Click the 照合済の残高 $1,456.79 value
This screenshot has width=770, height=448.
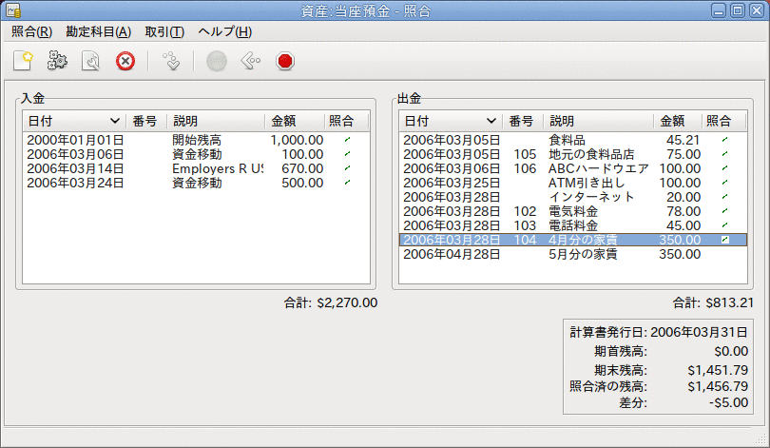[x=718, y=386]
